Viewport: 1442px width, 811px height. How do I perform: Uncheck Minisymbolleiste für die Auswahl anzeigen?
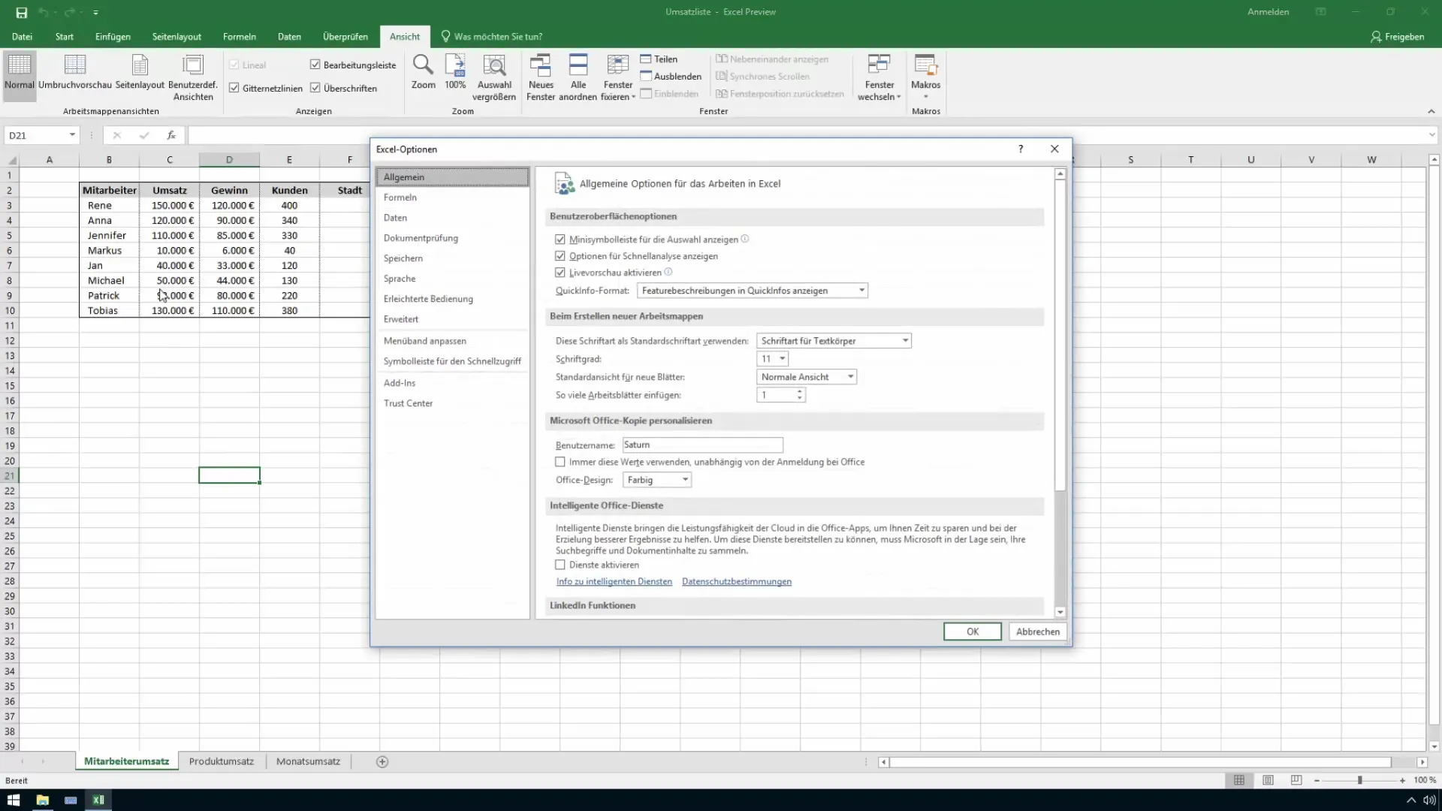click(560, 240)
